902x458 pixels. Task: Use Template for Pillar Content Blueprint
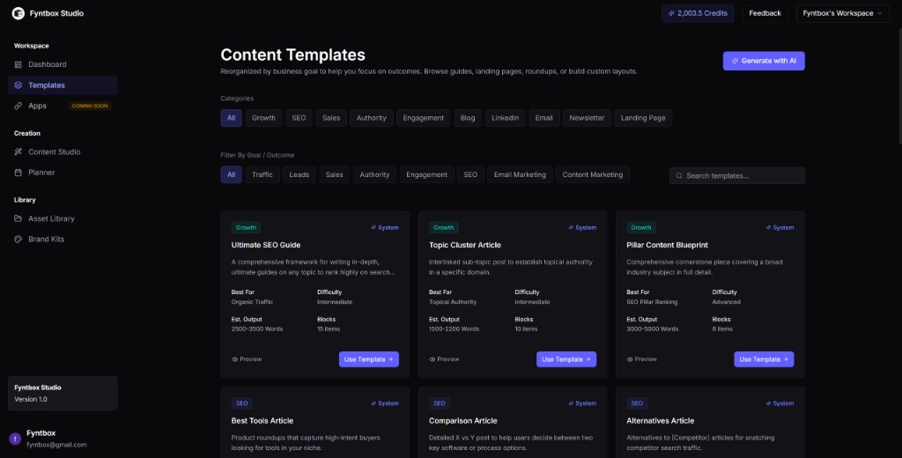[764, 359]
